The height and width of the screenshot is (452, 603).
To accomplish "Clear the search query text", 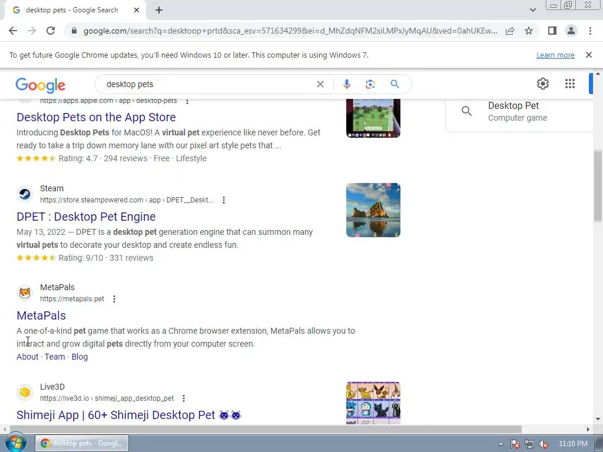I will click(320, 84).
